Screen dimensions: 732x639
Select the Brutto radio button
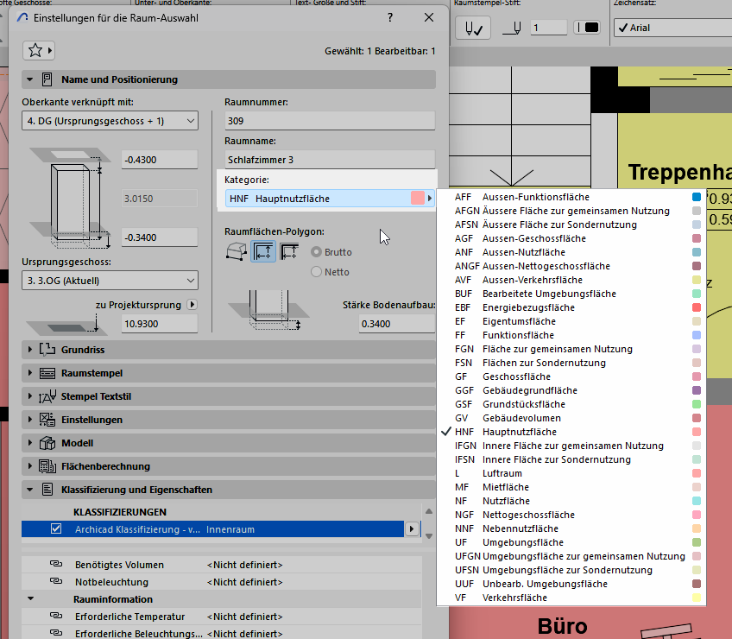317,252
